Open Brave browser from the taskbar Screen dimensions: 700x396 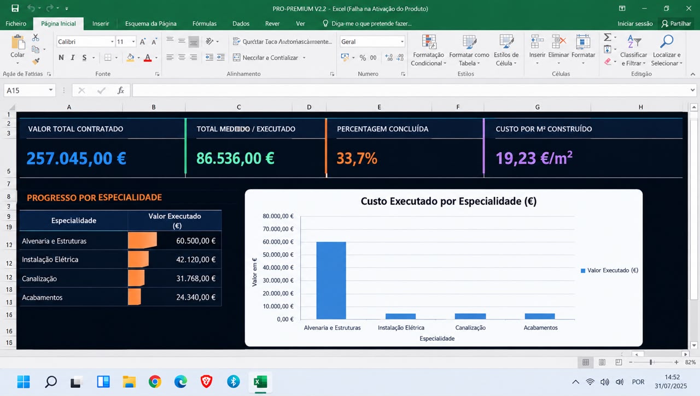point(206,381)
